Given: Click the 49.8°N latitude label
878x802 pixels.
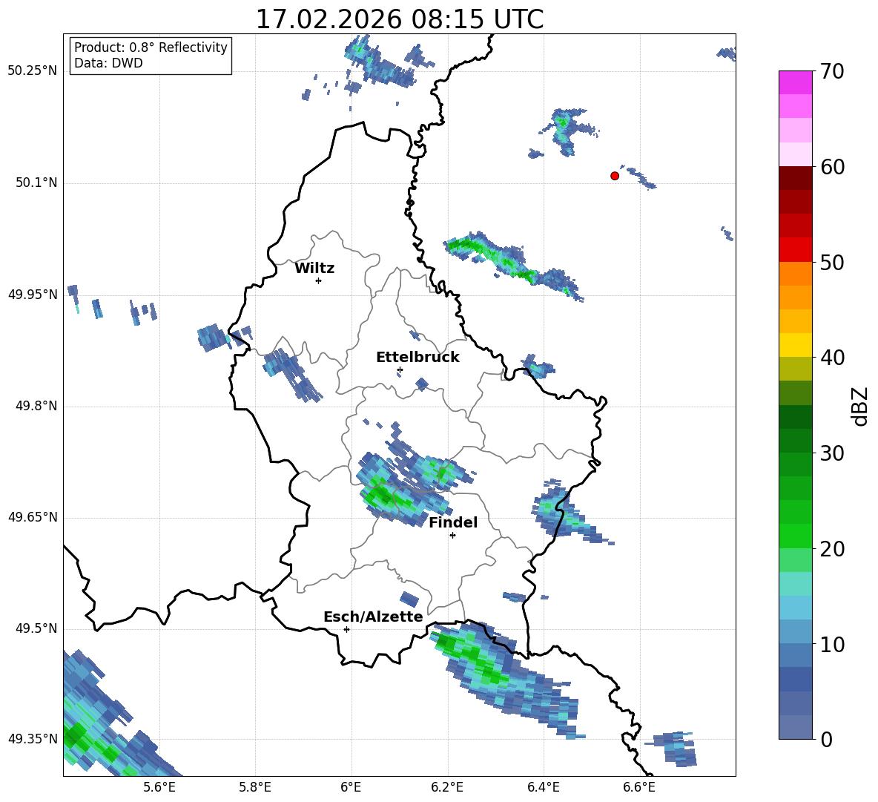Looking at the screenshot, I should click(36, 406).
